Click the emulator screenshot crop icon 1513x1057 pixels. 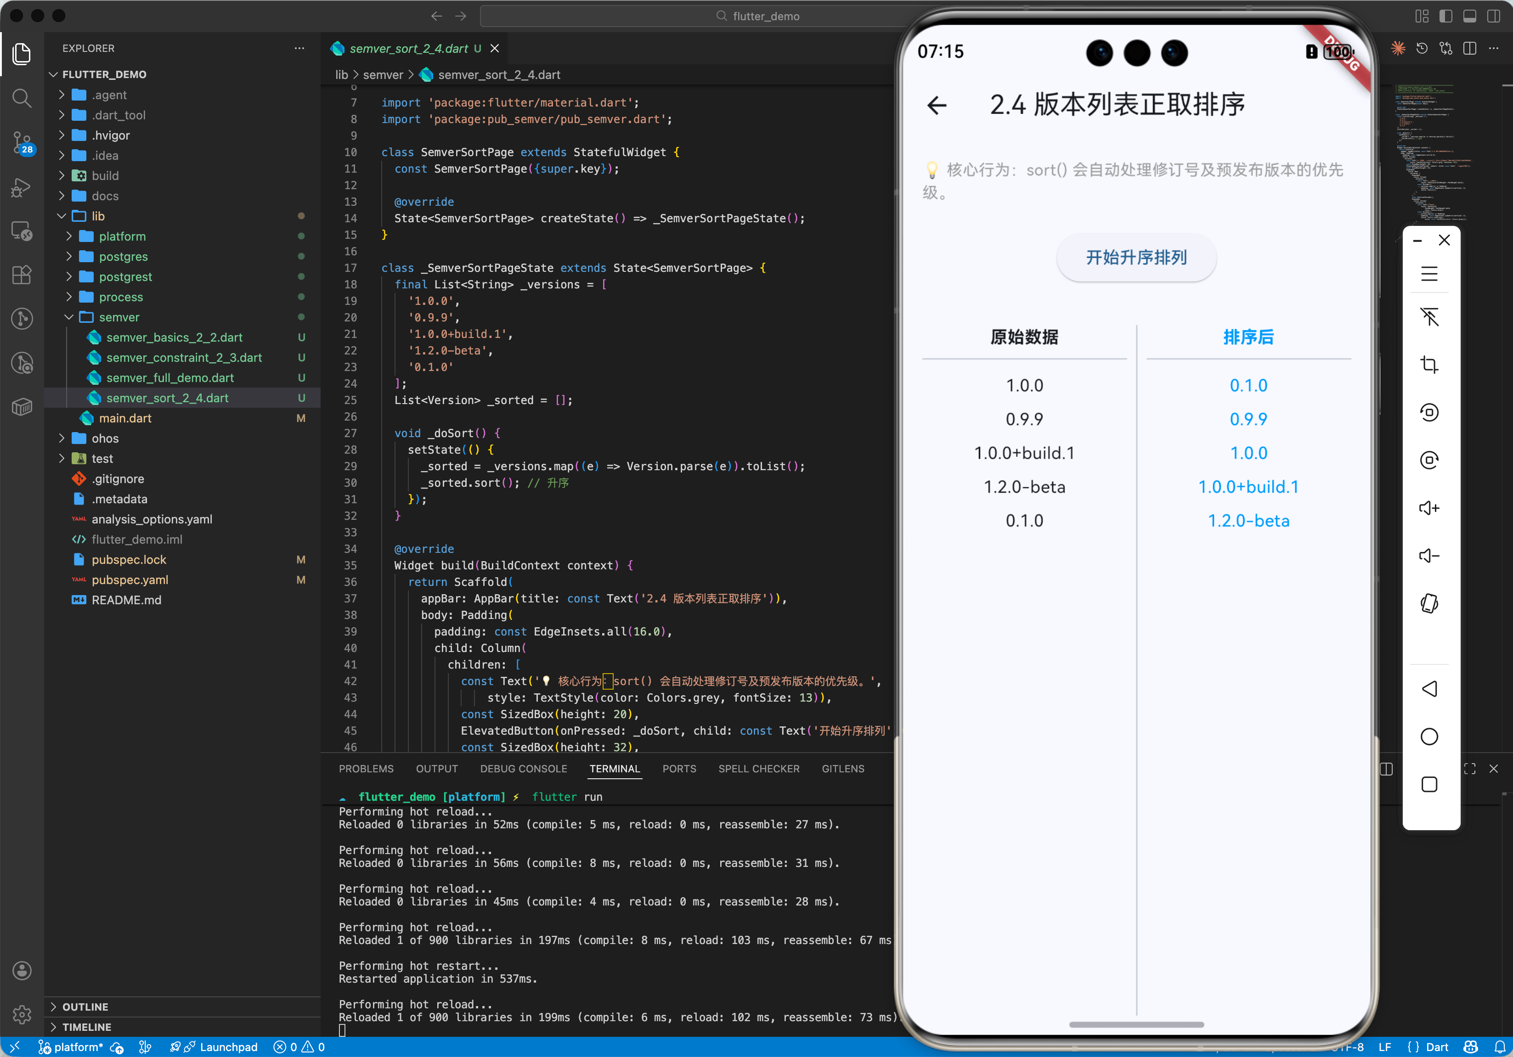1428,364
